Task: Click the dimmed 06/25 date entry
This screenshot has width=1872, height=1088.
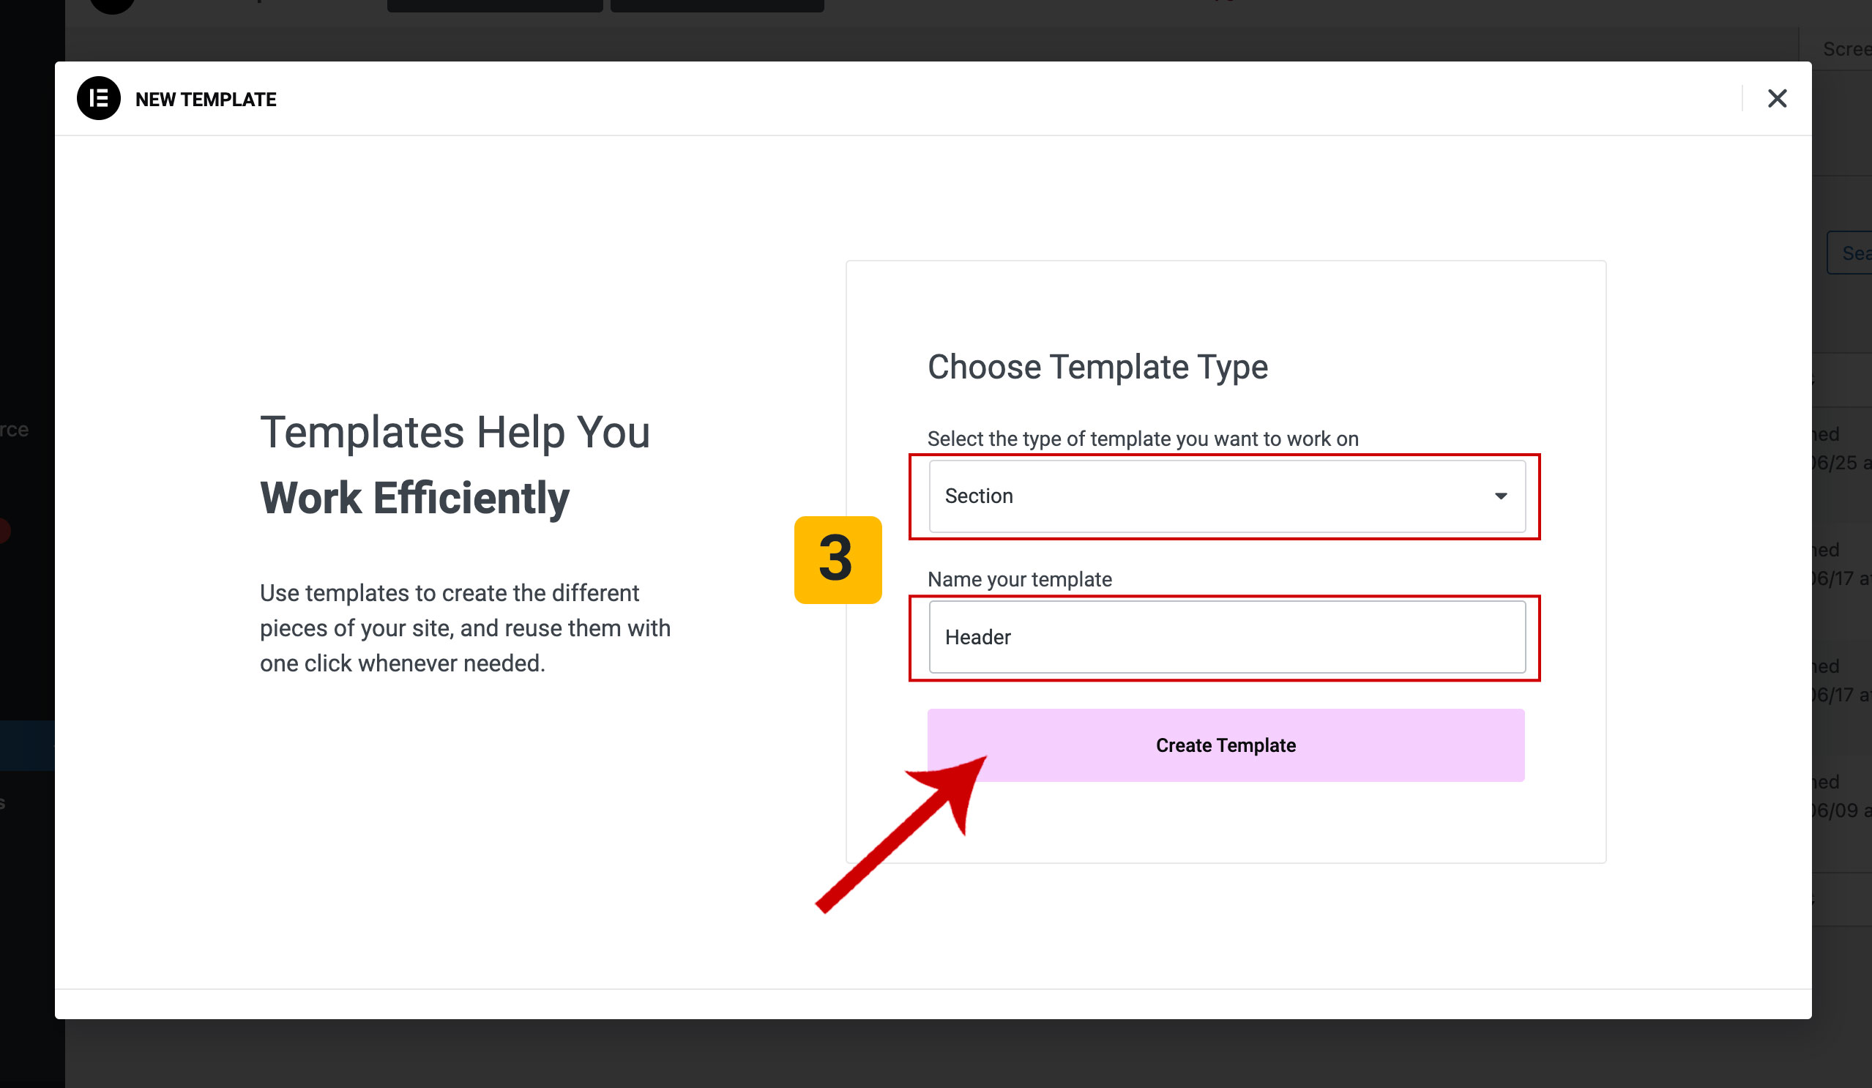Action: (1841, 462)
